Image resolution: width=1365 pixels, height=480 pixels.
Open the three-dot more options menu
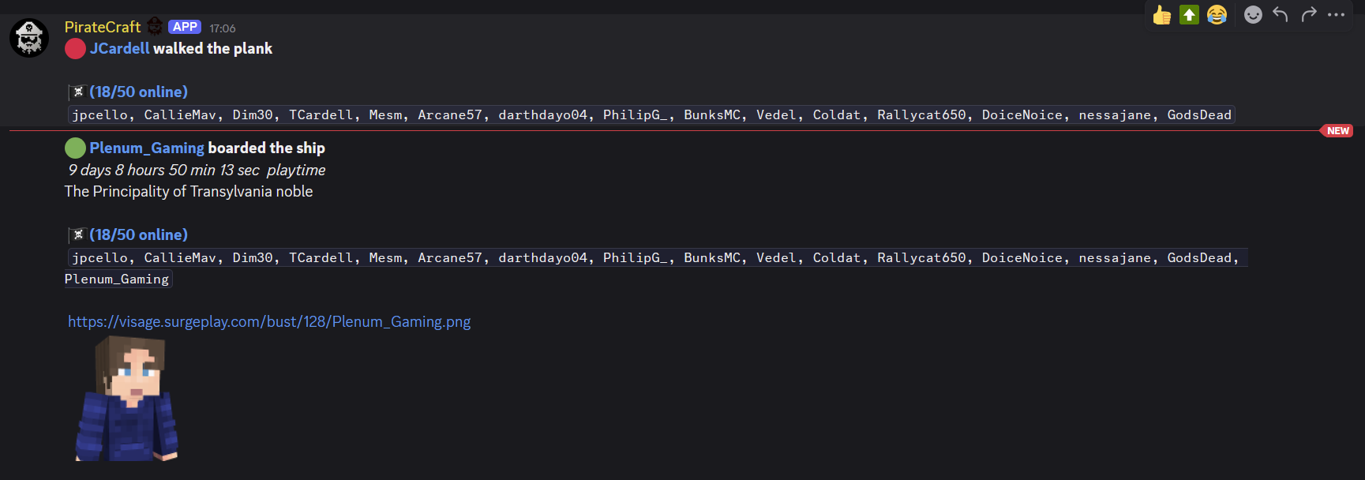1336,15
